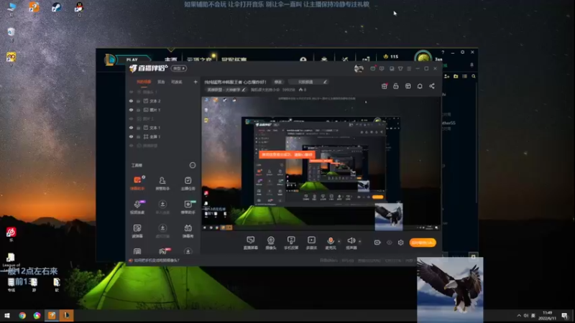
Task: Open the 弹幕助手 tool
Action: click(137, 183)
